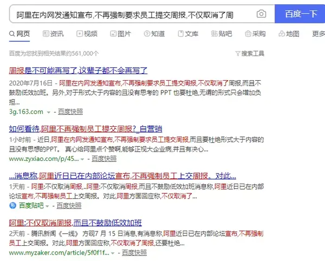Open 搜索工具 filter options
The height and width of the screenshot is (261, 325).
pyautogui.click(x=250, y=54)
